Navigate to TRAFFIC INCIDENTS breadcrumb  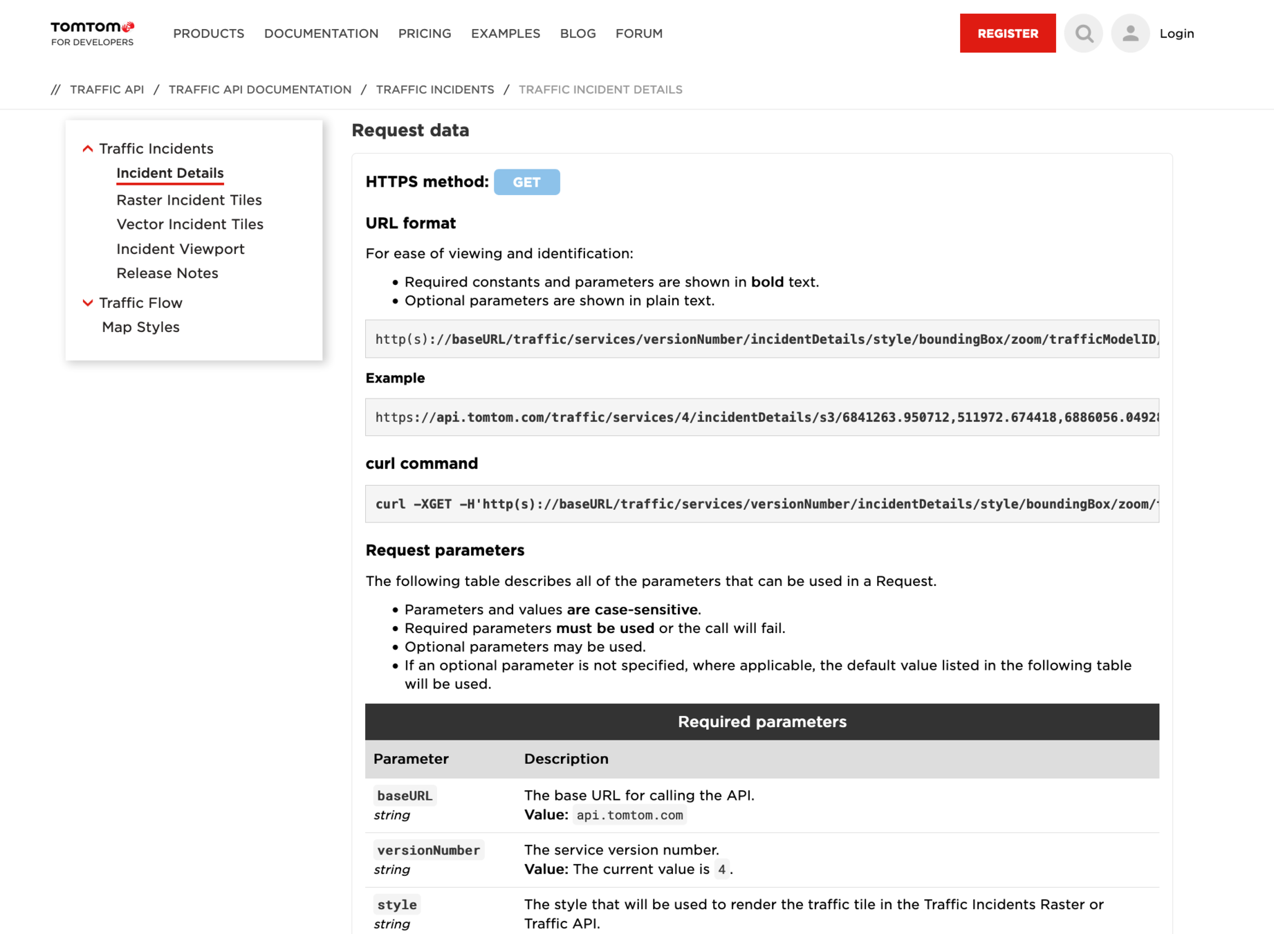coord(435,89)
